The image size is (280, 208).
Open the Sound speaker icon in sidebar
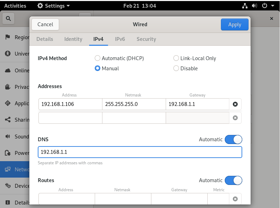8,136
